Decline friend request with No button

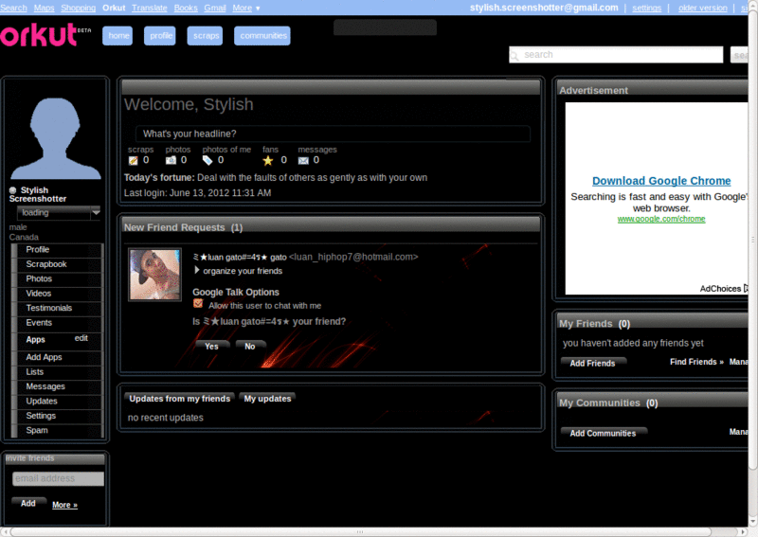pyautogui.click(x=250, y=346)
